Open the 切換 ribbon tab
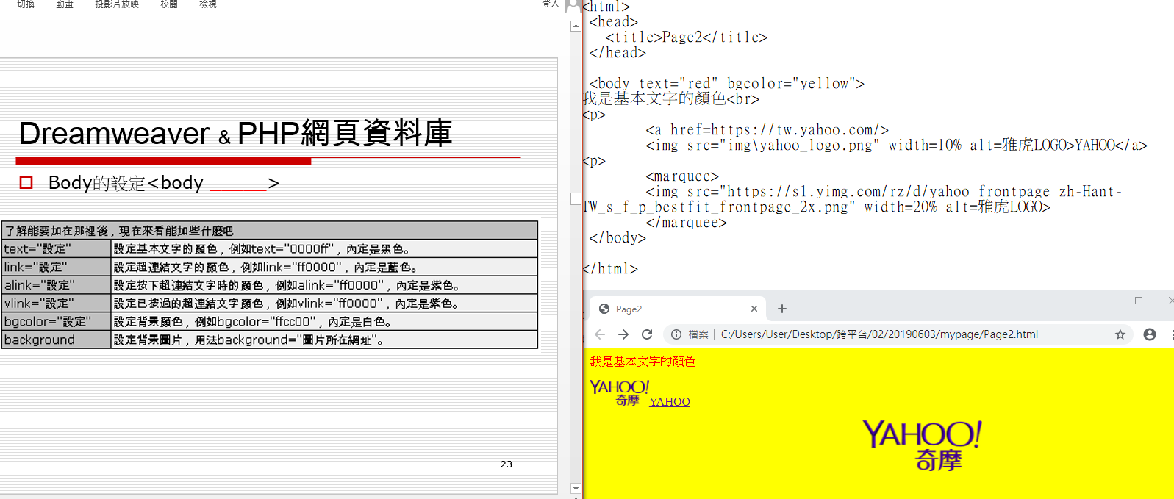The width and height of the screenshot is (1174, 499). 26,4
